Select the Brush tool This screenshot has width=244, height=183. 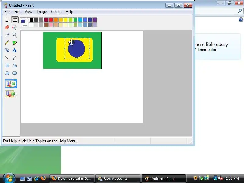tap(14, 43)
